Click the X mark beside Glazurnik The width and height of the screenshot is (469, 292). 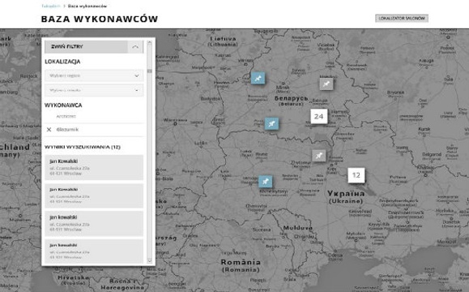[x=49, y=130]
